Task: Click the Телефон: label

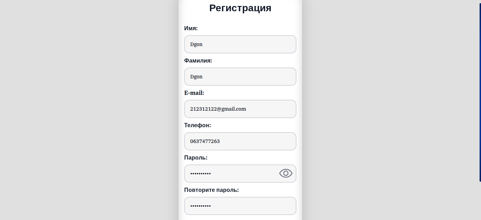Action: (198, 125)
